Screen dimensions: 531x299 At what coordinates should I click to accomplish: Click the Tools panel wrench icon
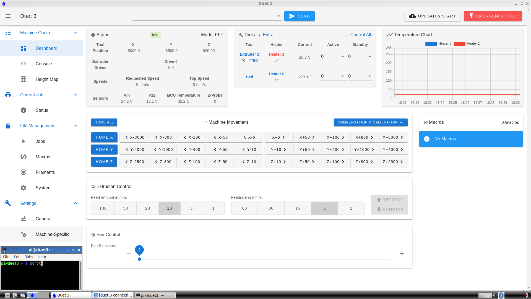[x=241, y=35]
